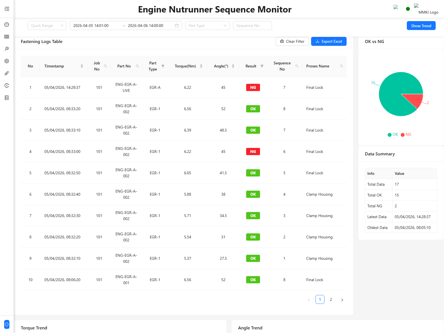Click the blue logout icon at sidebar bottom
444x333 pixels.
7,324
